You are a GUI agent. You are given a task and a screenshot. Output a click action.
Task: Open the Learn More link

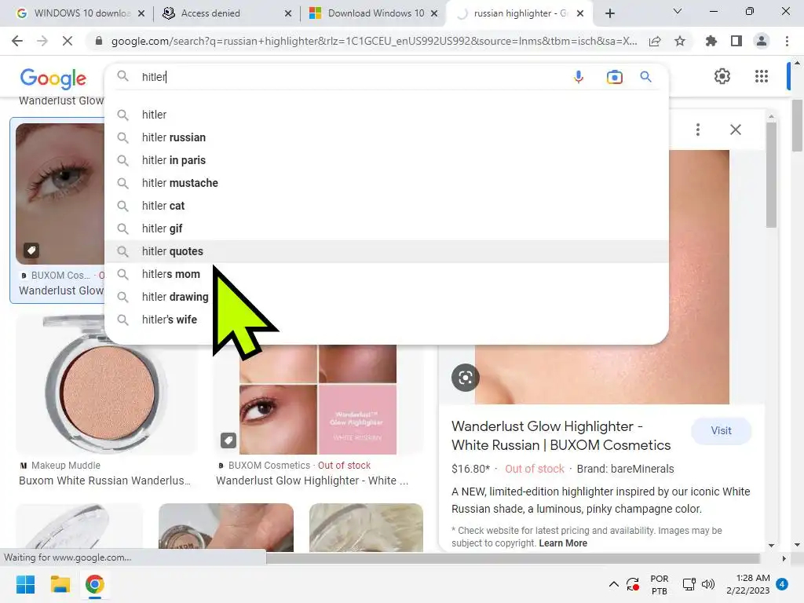[x=562, y=543]
